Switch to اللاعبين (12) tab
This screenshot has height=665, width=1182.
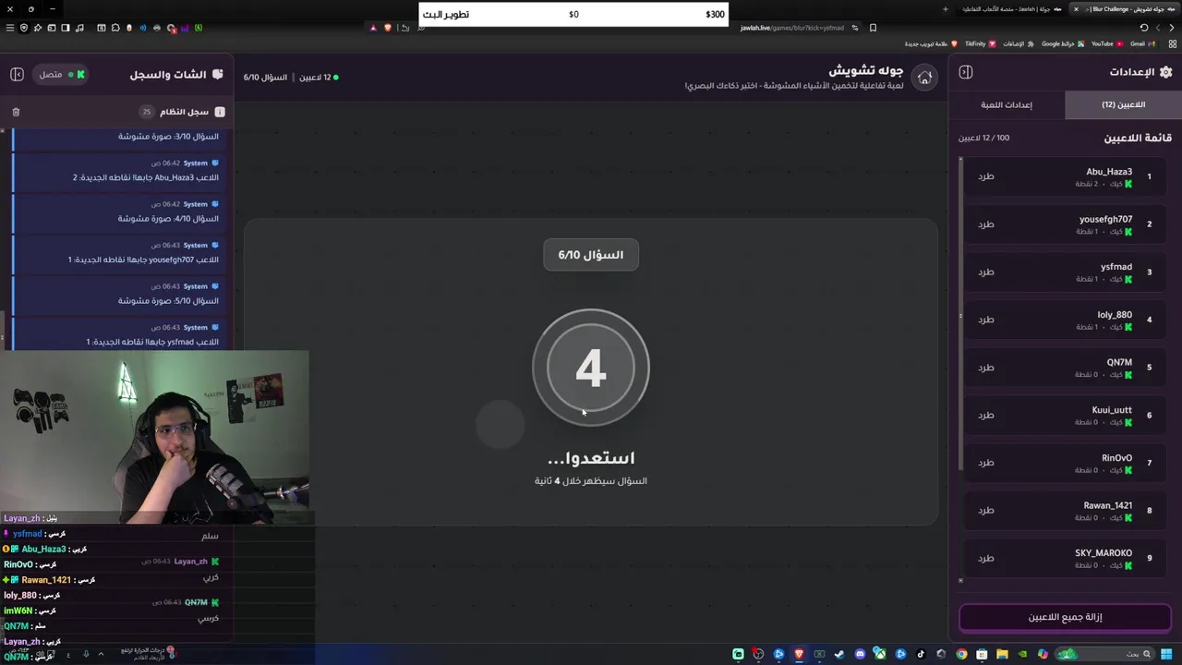pyautogui.click(x=1123, y=104)
